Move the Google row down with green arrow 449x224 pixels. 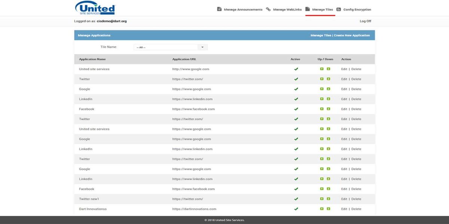(328, 89)
